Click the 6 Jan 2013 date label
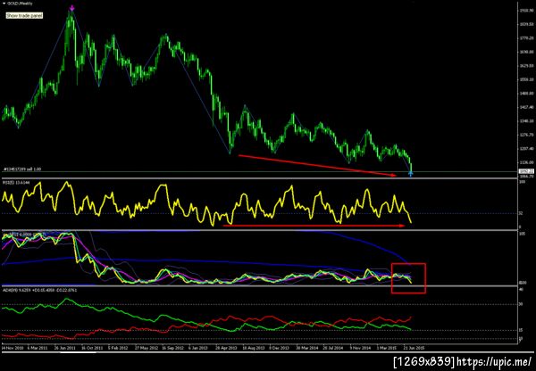The image size is (536, 371). 198,348
